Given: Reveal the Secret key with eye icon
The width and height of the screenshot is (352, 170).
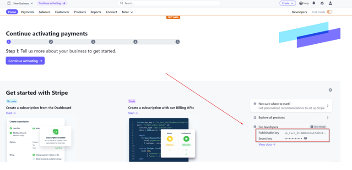Looking at the screenshot, I should coord(305,138).
